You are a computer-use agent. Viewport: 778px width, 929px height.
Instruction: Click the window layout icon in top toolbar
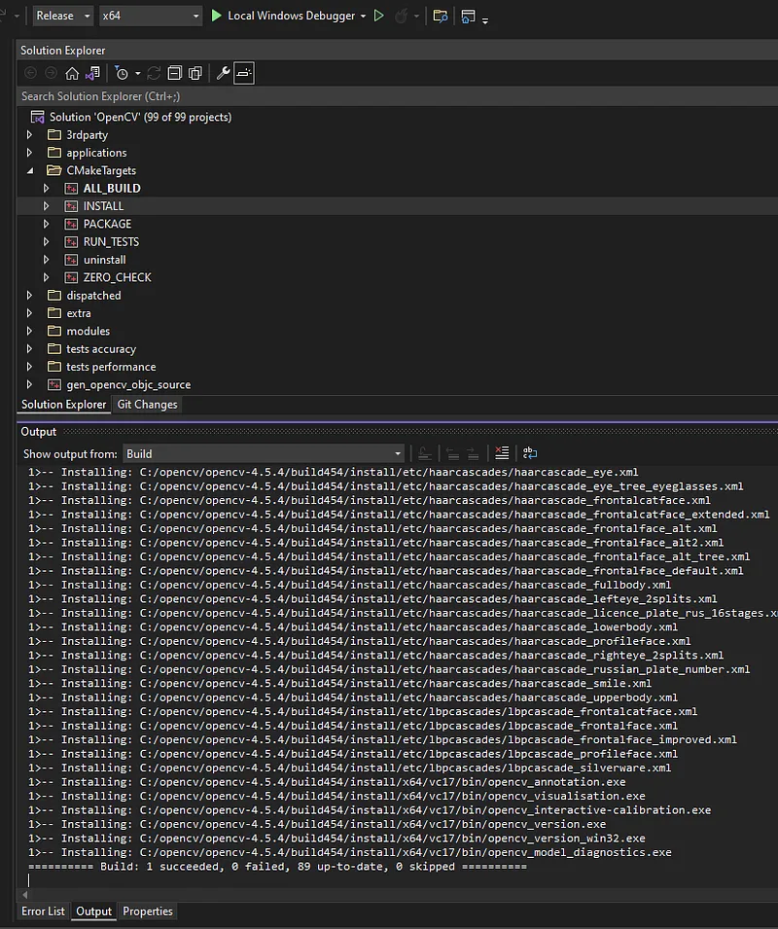point(468,16)
